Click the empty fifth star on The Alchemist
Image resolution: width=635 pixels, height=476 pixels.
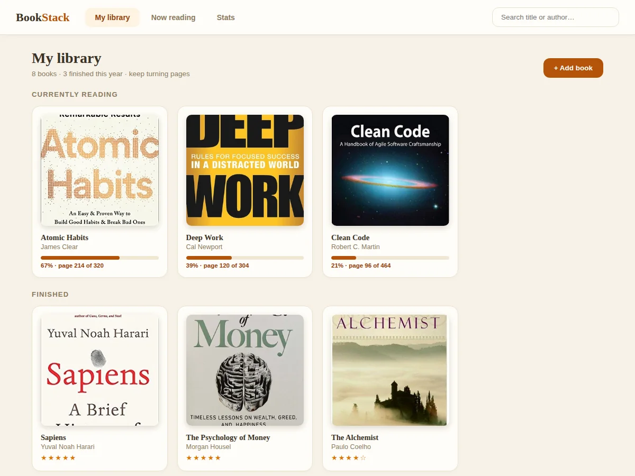tap(363, 457)
